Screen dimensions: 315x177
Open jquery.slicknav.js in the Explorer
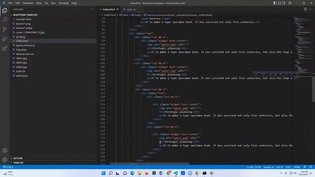25,45
